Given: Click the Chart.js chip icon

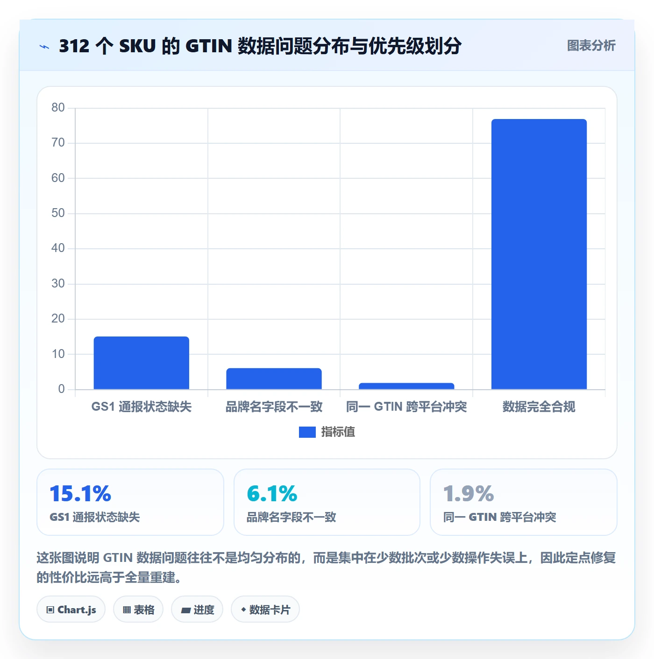Looking at the screenshot, I should [50, 610].
